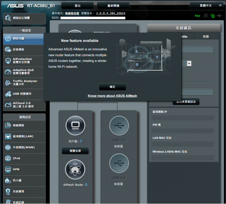
Task: Click the 系統資訊 panel header
Action: [x=184, y=28]
